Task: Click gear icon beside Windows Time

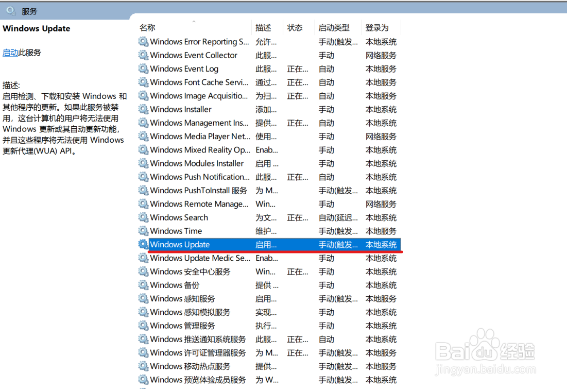Action: (143, 230)
